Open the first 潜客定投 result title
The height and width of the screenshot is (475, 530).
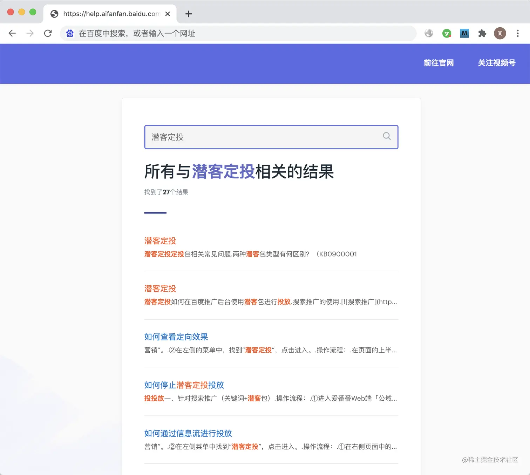pyautogui.click(x=160, y=241)
